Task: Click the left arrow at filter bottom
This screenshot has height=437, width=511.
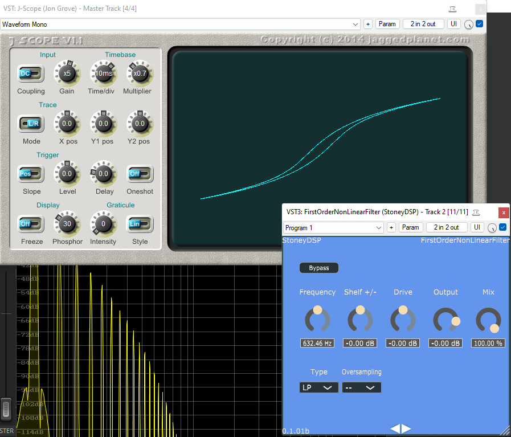Action: point(395,429)
